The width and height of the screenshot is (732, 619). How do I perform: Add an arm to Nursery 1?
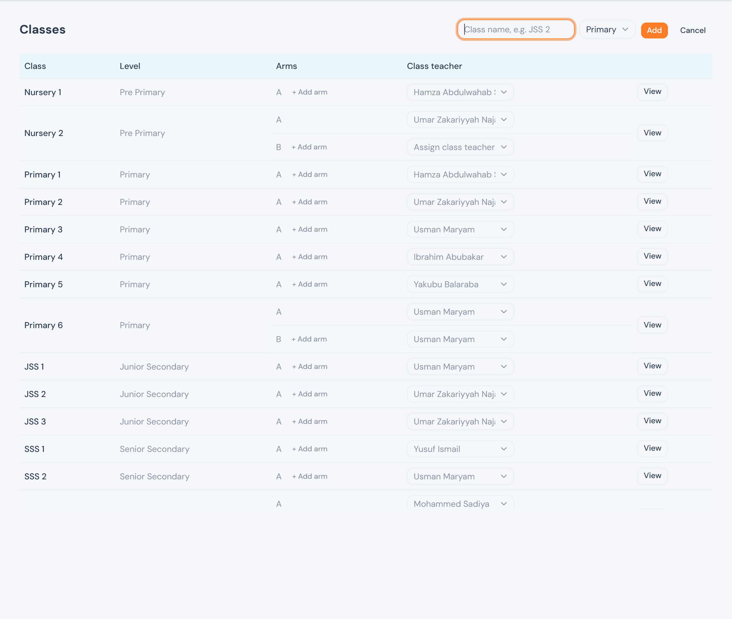tap(310, 92)
